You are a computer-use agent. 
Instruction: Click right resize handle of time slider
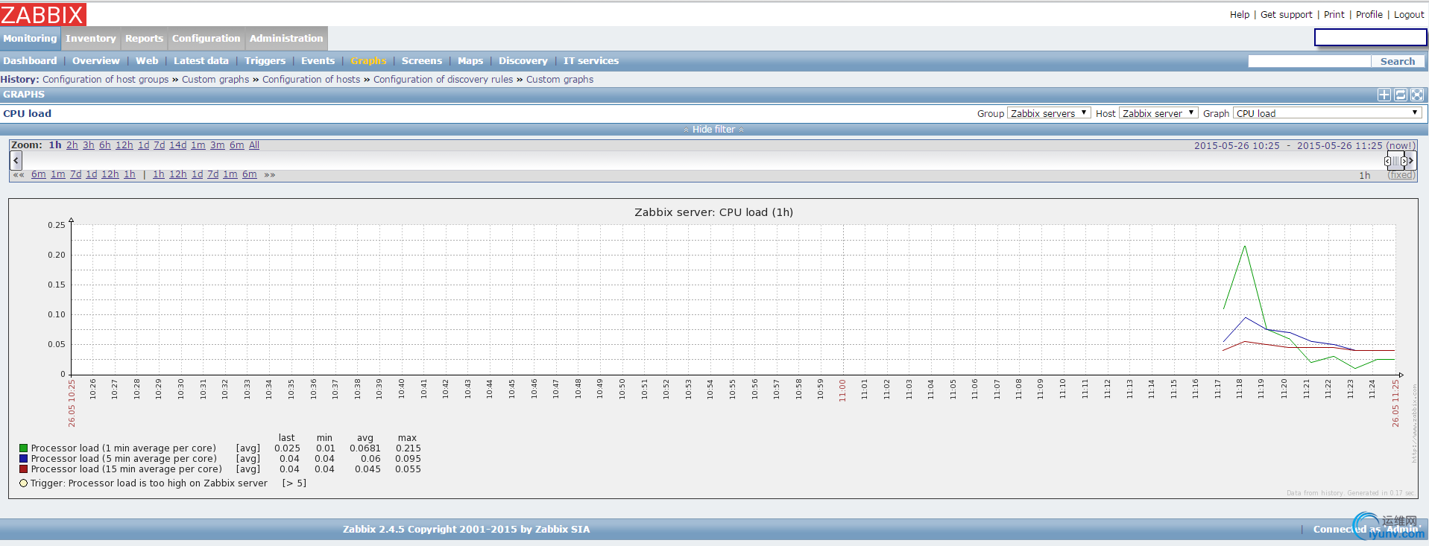1404,161
